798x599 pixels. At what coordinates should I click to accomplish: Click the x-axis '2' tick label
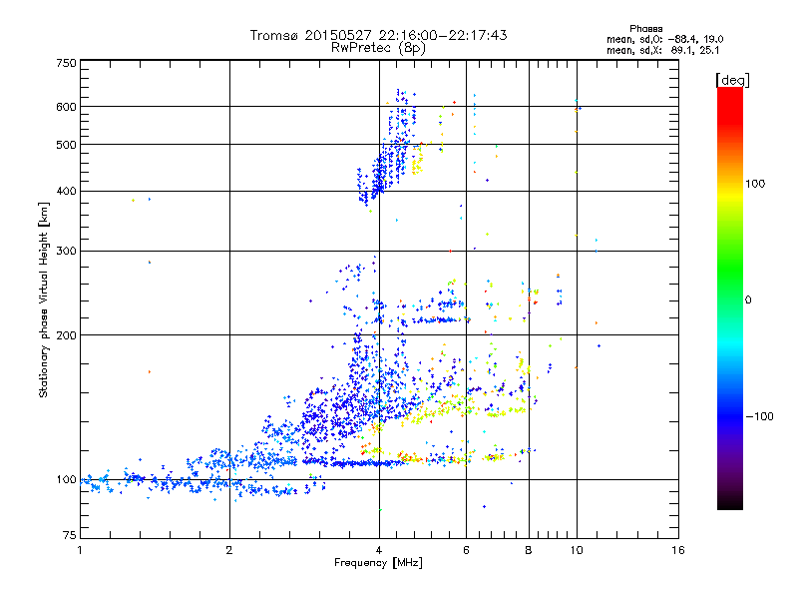coord(229,550)
